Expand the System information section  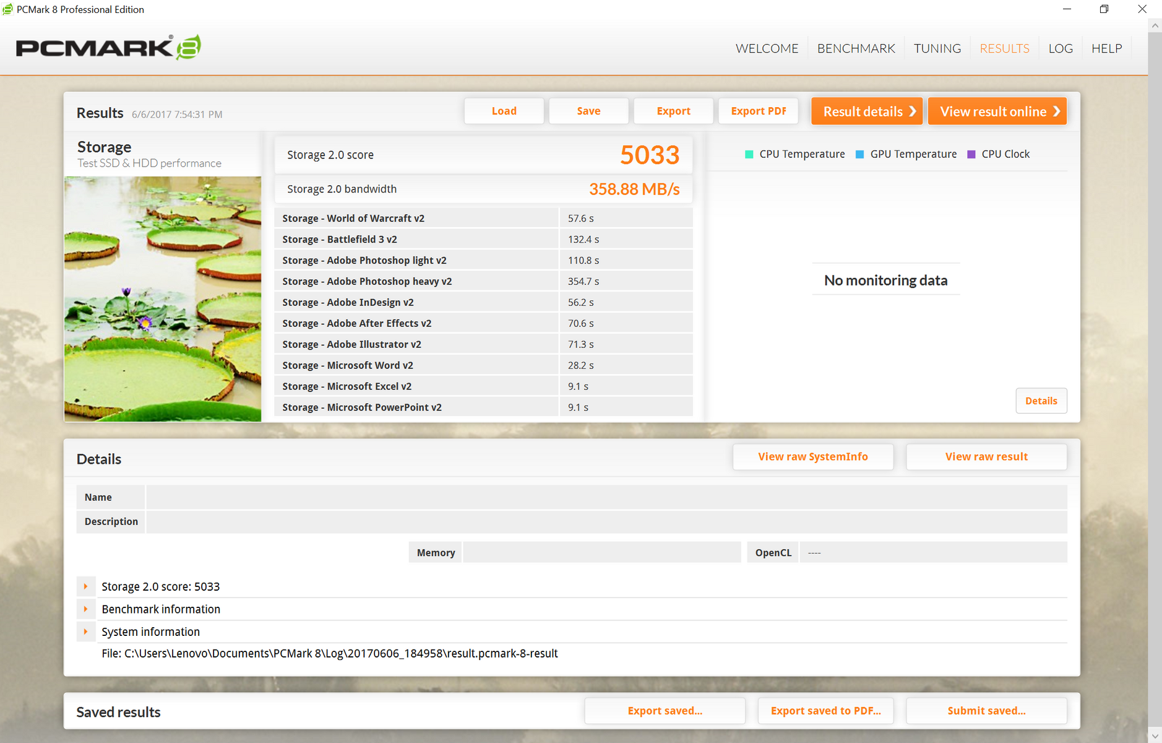point(86,632)
